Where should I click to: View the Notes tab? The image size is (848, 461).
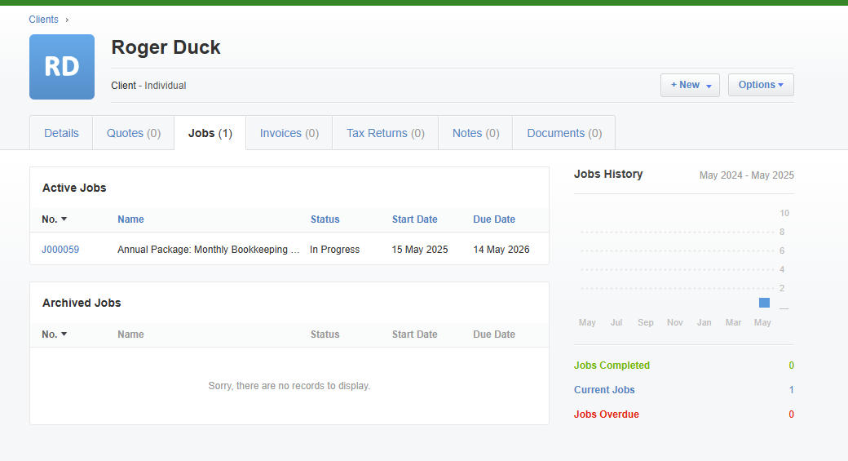tap(475, 133)
